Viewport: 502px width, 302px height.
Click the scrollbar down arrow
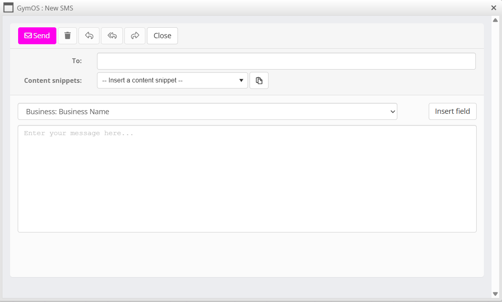496,294
